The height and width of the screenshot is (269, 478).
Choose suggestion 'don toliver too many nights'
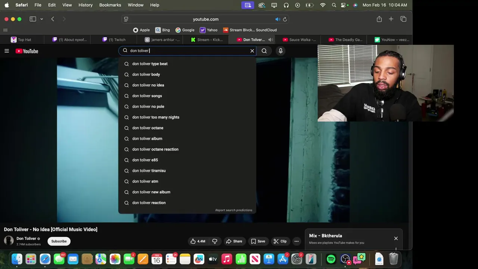coord(187,117)
